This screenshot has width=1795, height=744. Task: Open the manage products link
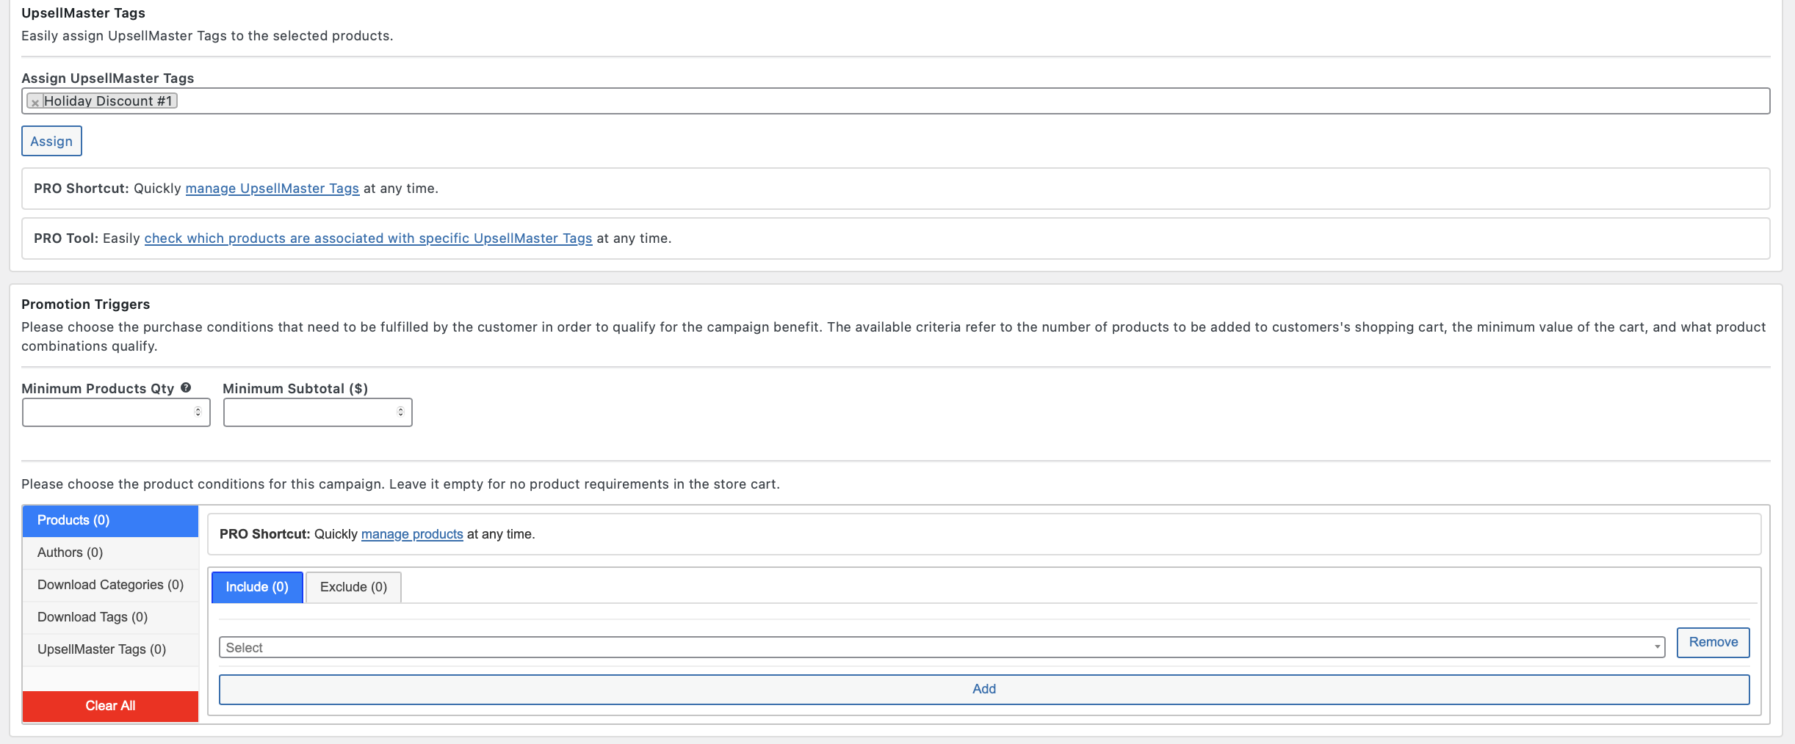click(412, 534)
